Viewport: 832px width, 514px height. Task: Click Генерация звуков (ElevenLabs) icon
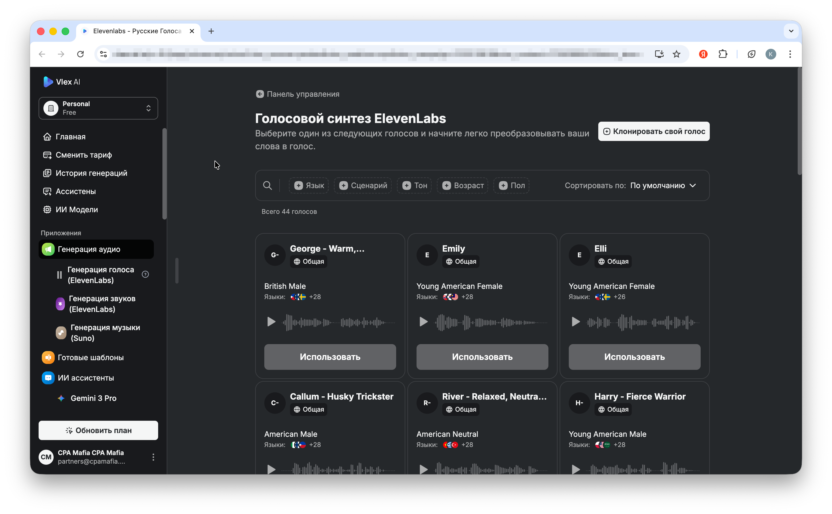click(60, 304)
